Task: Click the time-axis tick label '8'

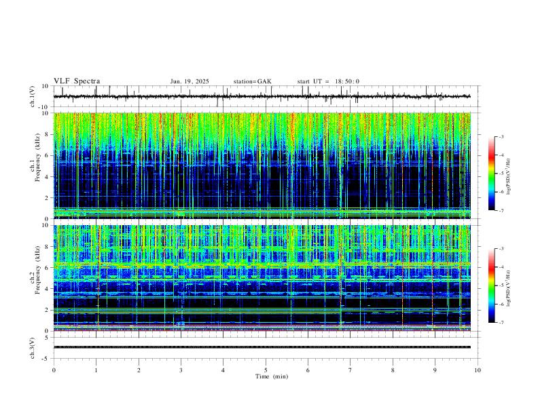Action: 393,370
